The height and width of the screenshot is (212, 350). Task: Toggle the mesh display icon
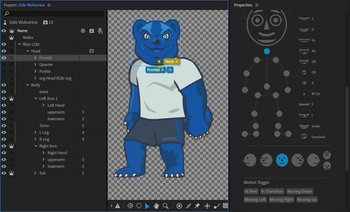click(x=130, y=206)
